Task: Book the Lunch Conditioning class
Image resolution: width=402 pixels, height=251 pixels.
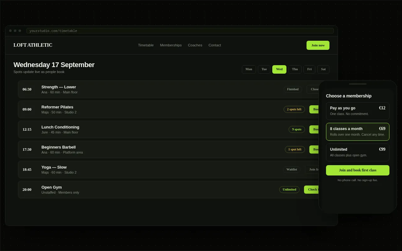Action: tap(314, 129)
